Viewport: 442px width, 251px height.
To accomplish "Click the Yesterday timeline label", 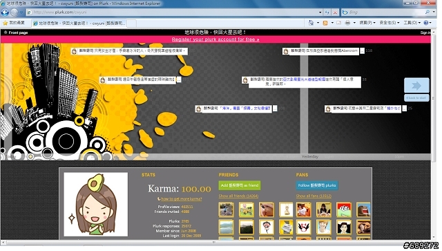I will (x=310, y=156).
